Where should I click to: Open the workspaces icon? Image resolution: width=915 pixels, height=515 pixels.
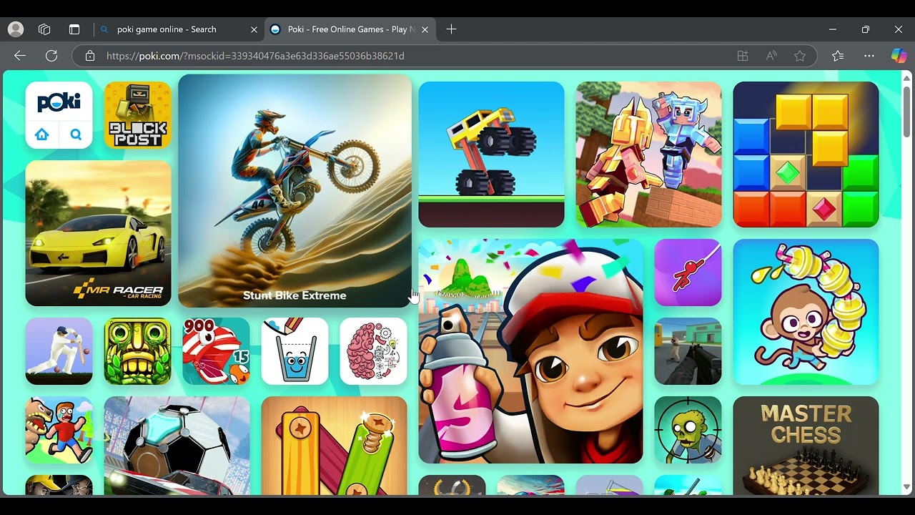(44, 29)
